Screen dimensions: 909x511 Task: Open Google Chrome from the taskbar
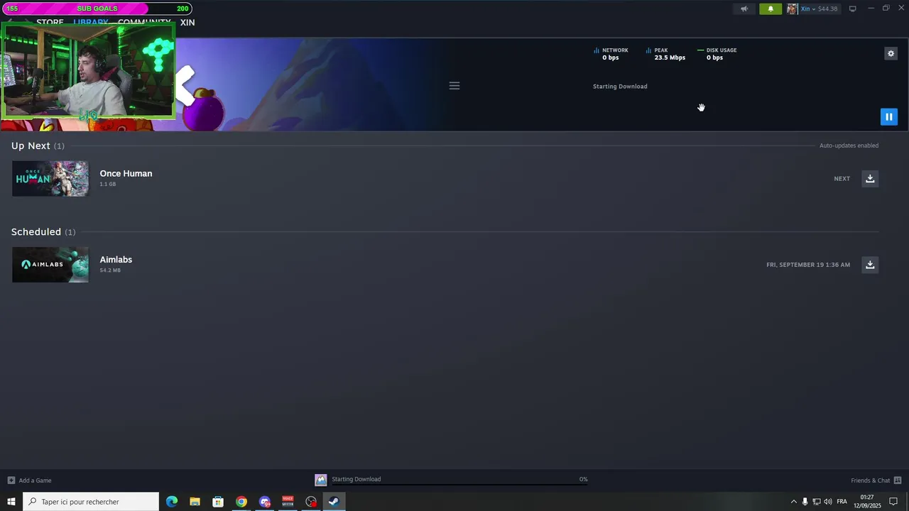click(x=241, y=502)
